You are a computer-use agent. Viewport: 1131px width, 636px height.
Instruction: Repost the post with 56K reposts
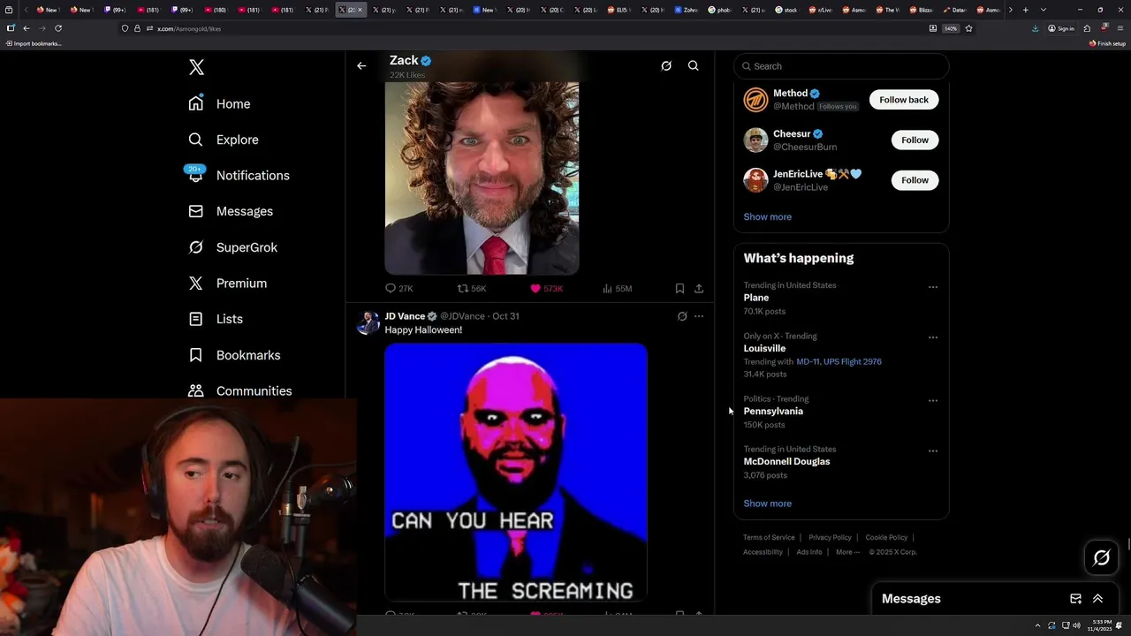click(472, 289)
